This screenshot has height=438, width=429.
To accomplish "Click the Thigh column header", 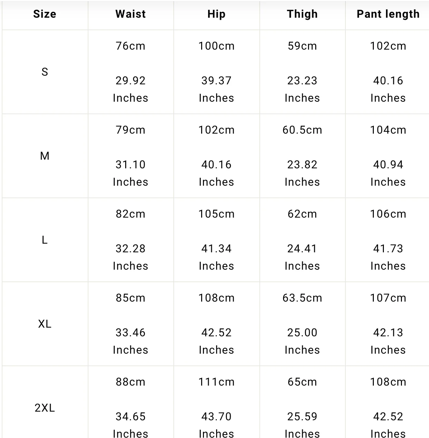I will click(x=302, y=14).
